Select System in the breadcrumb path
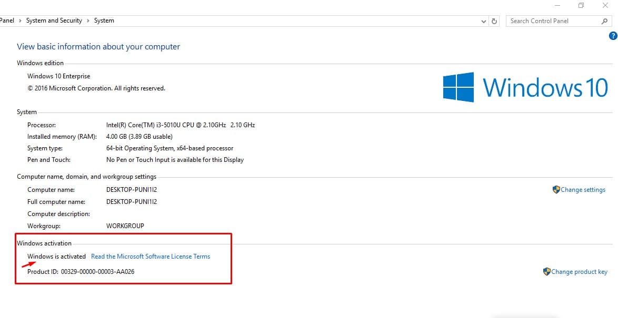Image resolution: width=618 pixels, height=318 pixels. (104, 20)
